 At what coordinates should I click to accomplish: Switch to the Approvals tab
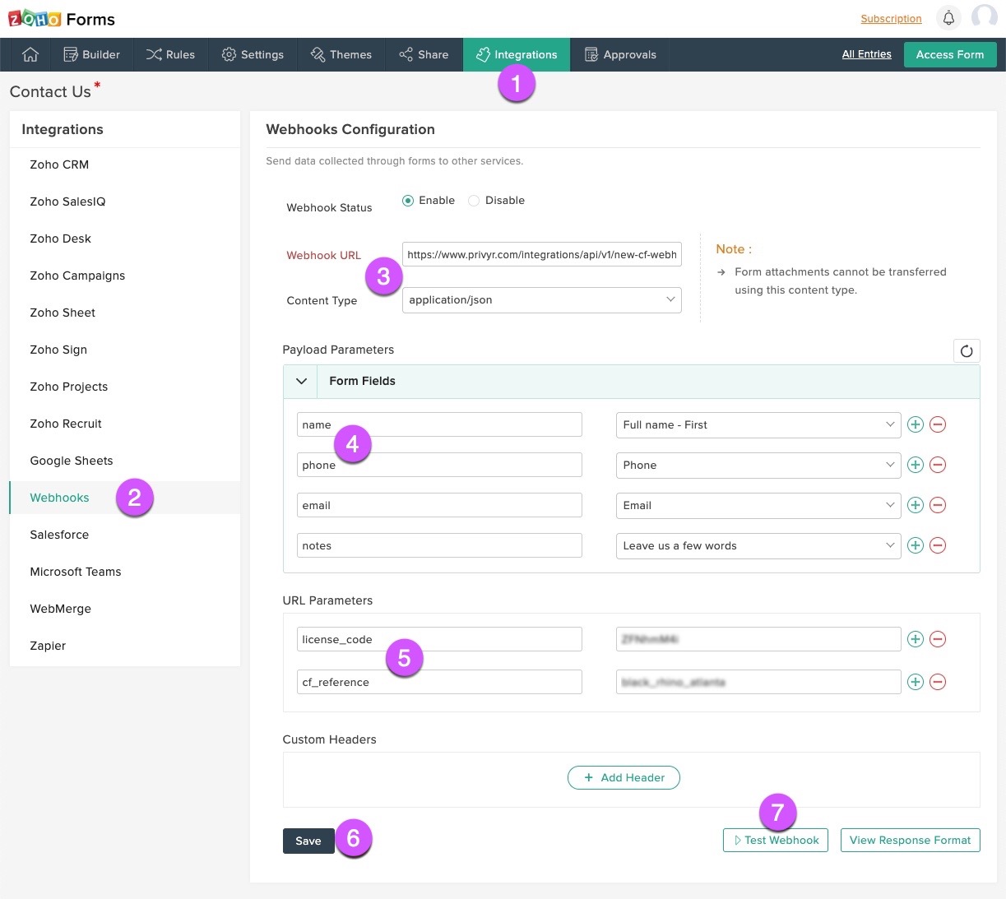pyautogui.click(x=620, y=54)
